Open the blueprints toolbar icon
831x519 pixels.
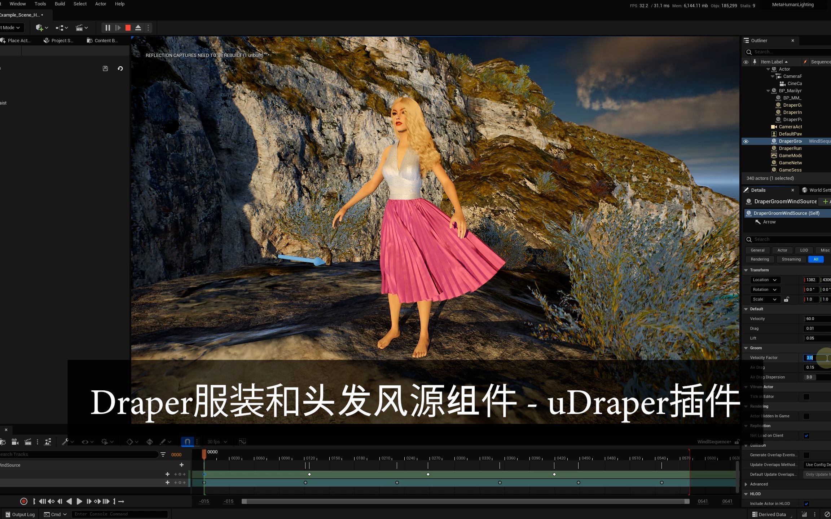(62, 28)
